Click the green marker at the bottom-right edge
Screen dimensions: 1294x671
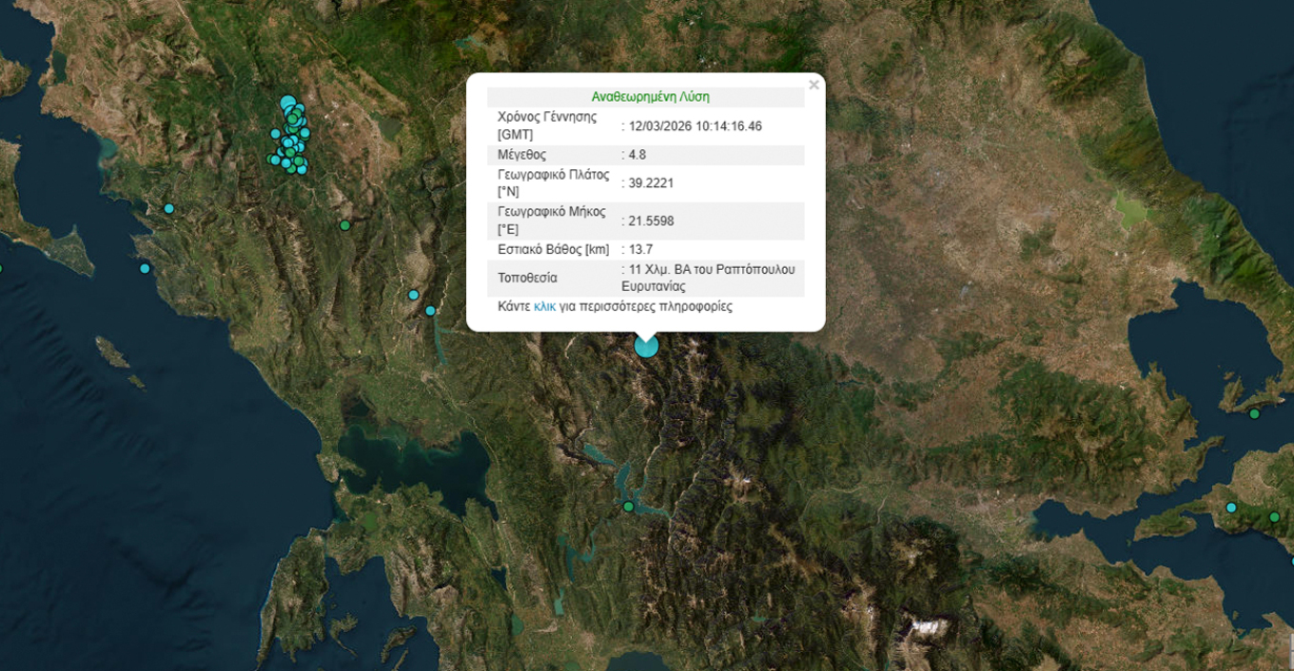point(1274,517)
